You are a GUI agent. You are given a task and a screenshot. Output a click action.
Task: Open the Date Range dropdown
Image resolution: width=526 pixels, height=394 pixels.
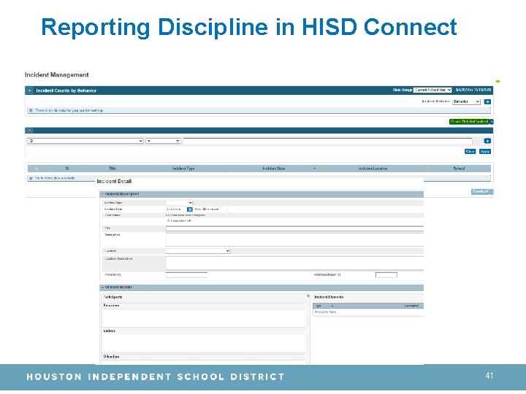pos(432,90)
